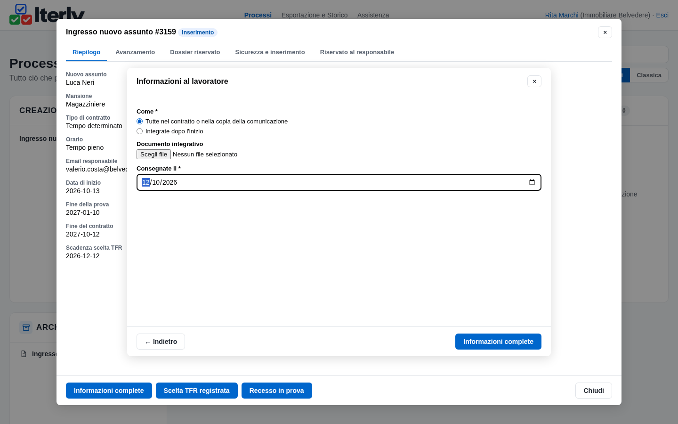Open Esportazione e Storico in navigation
The width and height of the screenshot is (678, 424).
point(315,15)
